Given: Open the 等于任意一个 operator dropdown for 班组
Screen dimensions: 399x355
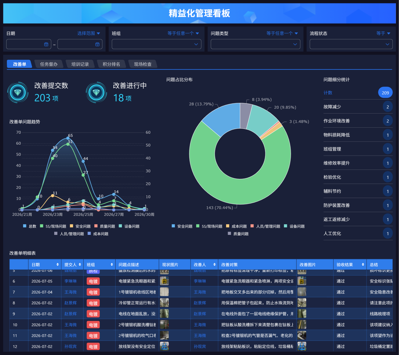Looking at the screenshot, I should click(x=183, y=33).
